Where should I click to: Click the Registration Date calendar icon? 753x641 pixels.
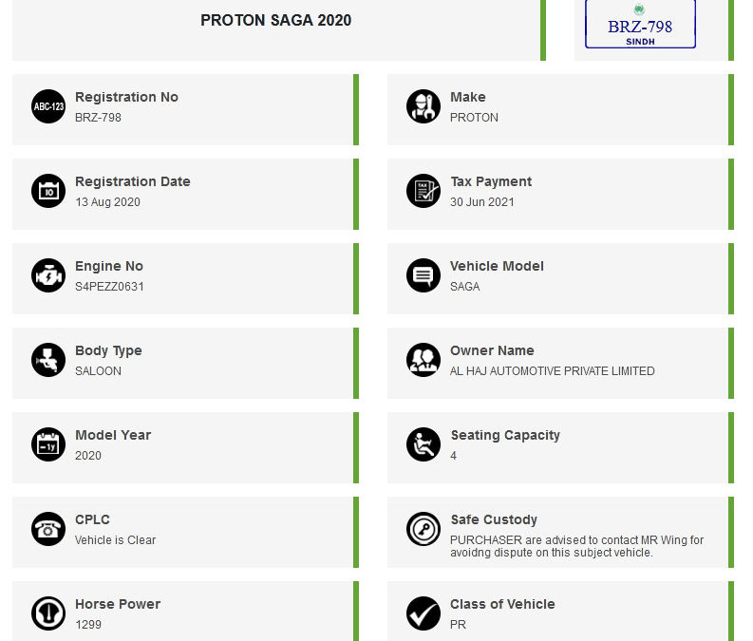click(x=48, y=191)
